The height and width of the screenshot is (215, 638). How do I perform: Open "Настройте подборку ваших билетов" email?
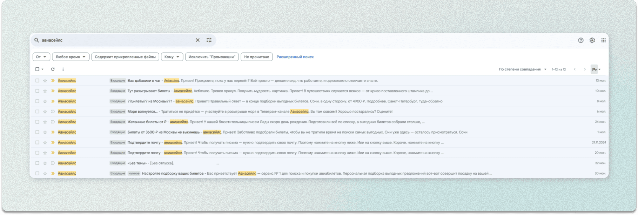pyautogui.click(x=319, y=173)
